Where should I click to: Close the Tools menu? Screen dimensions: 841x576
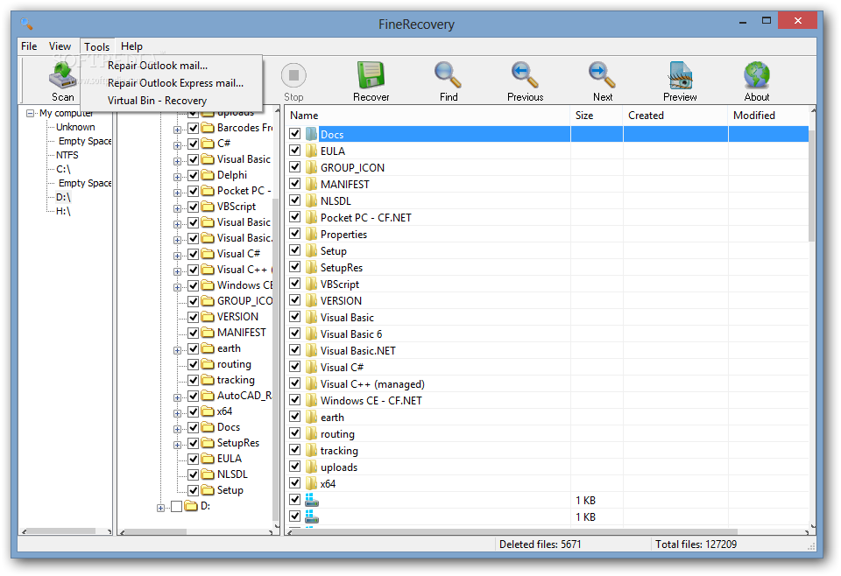tap(96, 46)
